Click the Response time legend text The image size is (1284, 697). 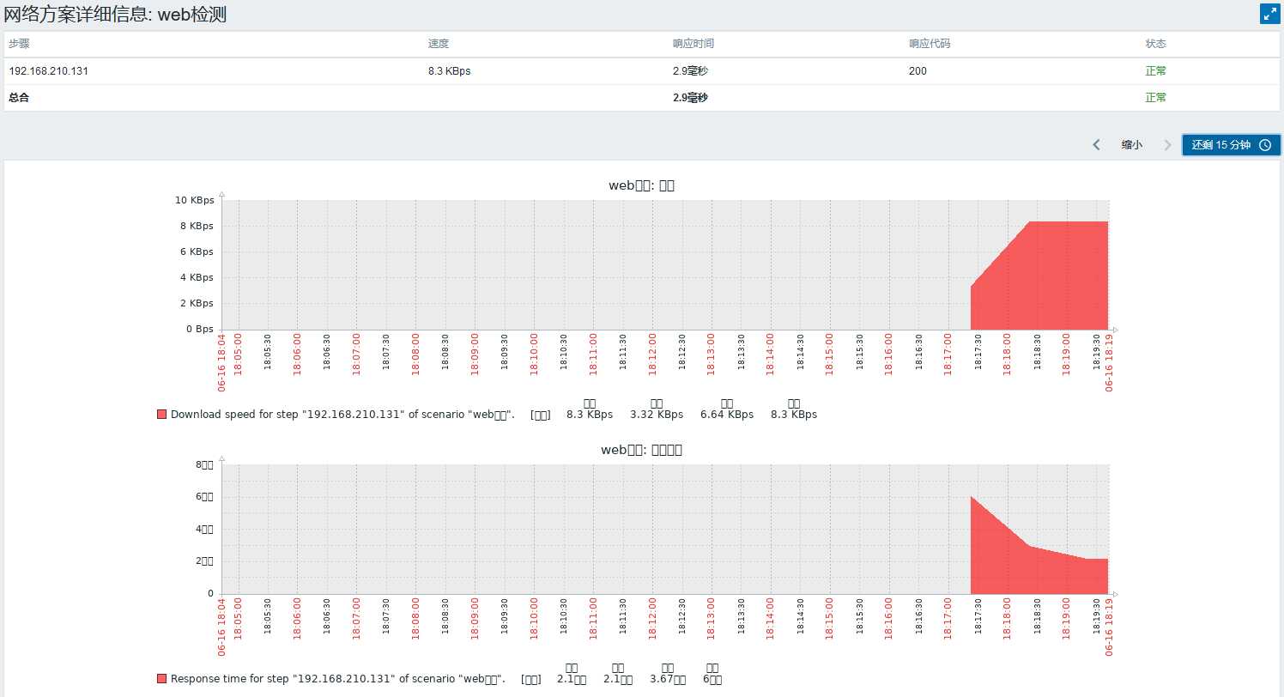pos(337,679)
